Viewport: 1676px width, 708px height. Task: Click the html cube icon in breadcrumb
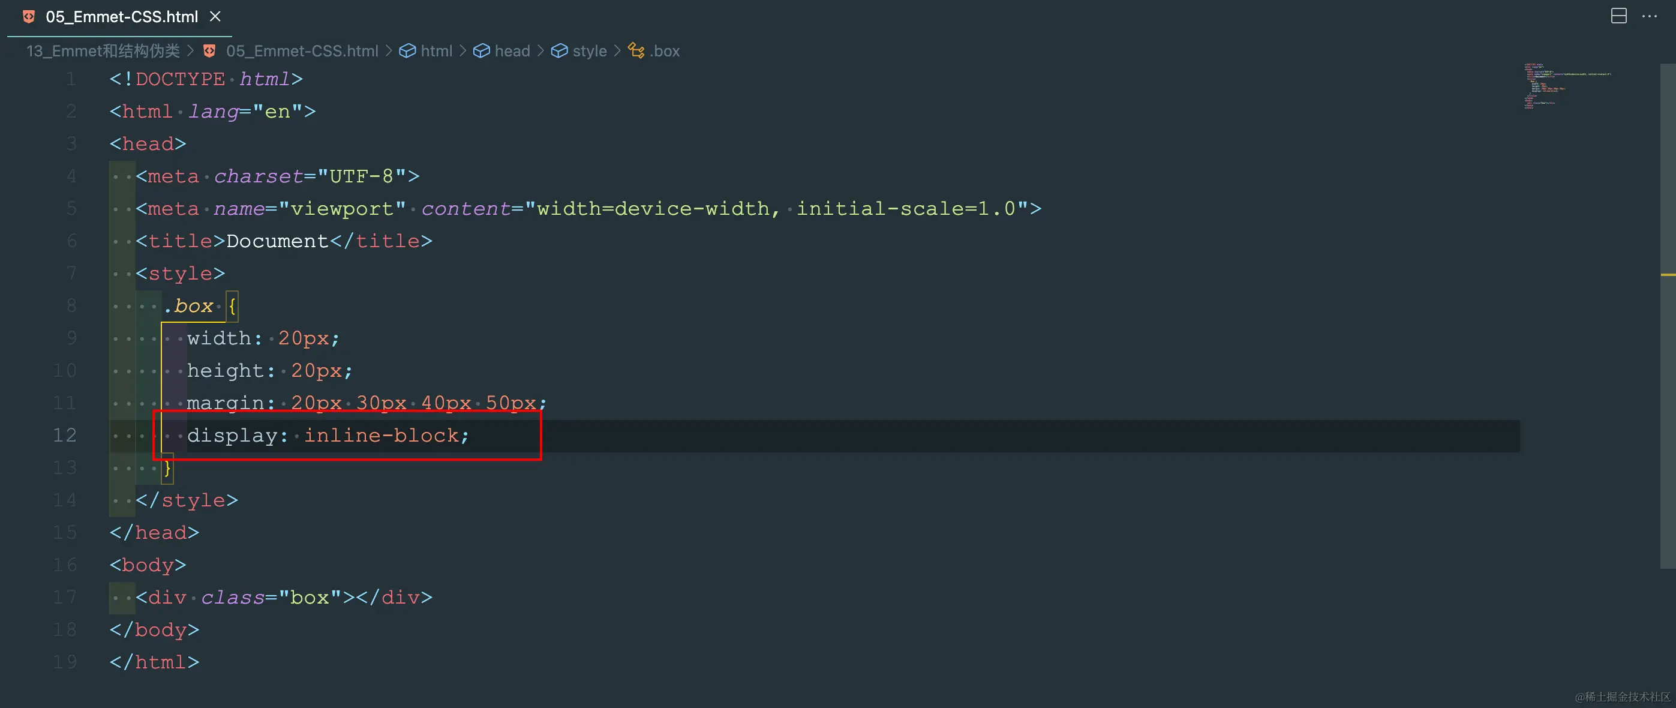(x=407, y=51)
